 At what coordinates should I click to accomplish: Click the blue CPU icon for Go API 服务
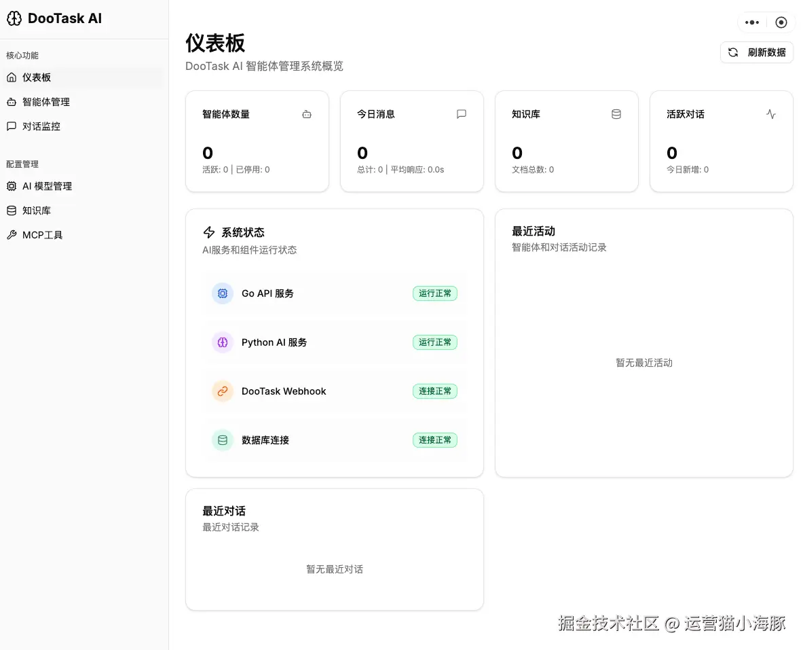pyautogui.click(x=223, y=293)
